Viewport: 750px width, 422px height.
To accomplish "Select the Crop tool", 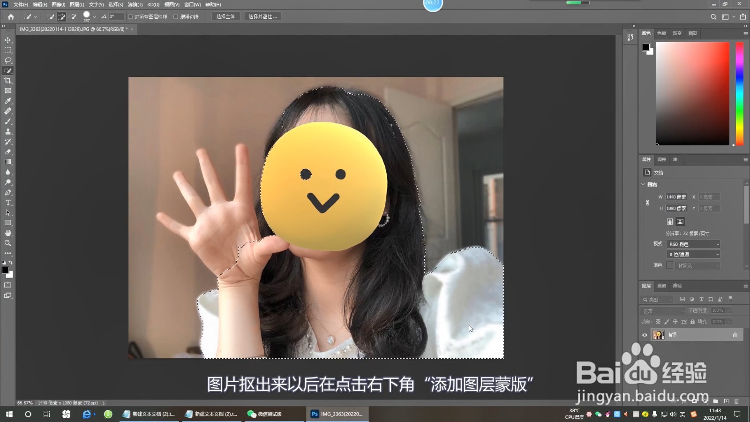I will click(x=7, y=80).
